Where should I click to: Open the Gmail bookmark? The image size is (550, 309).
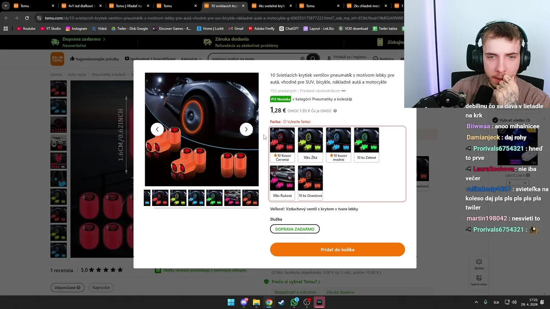click(235, 28)
